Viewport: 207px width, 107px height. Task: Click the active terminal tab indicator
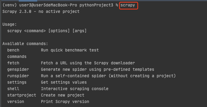point(28,1)
